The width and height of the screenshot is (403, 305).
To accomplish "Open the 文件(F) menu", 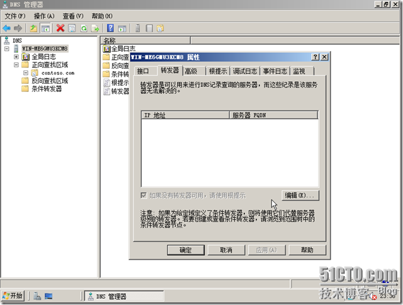I will (x=15, y=16).
